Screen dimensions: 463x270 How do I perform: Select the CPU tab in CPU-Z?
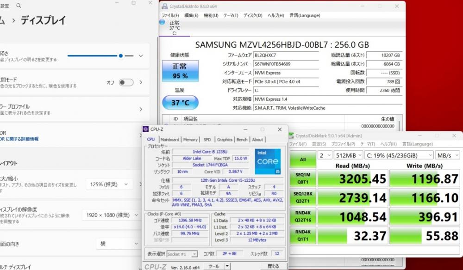[x=151, y=140]
